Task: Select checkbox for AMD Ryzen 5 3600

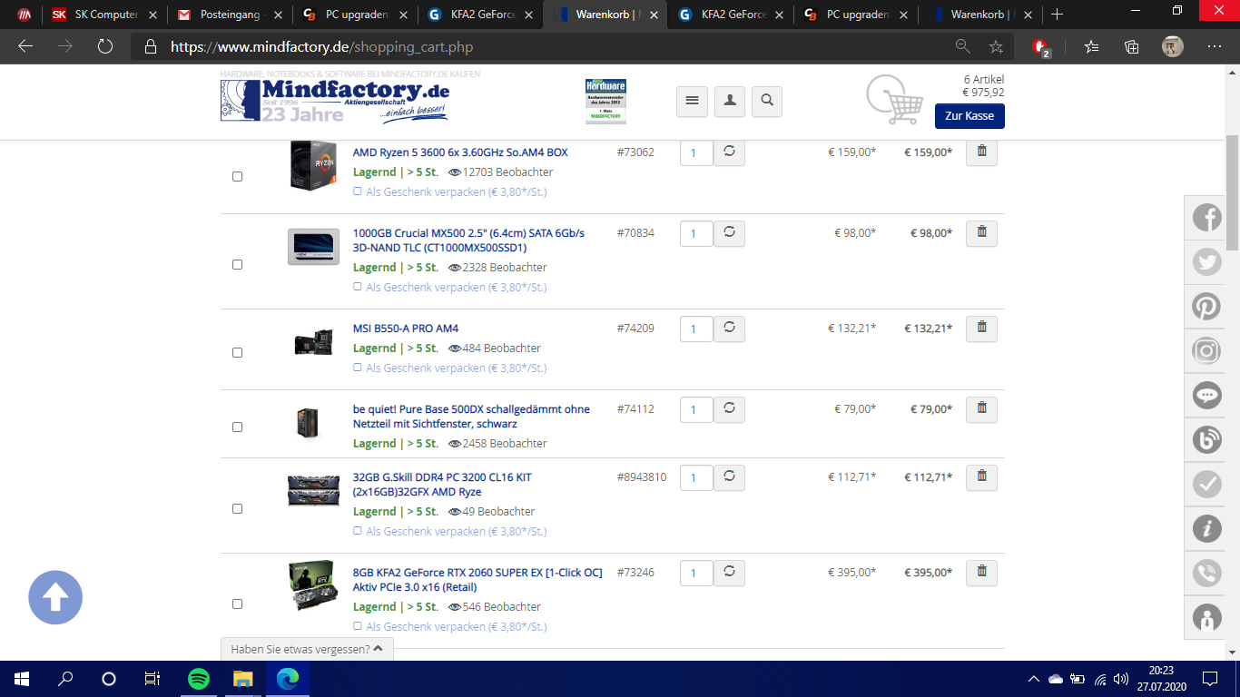Action: coord(238,177)
